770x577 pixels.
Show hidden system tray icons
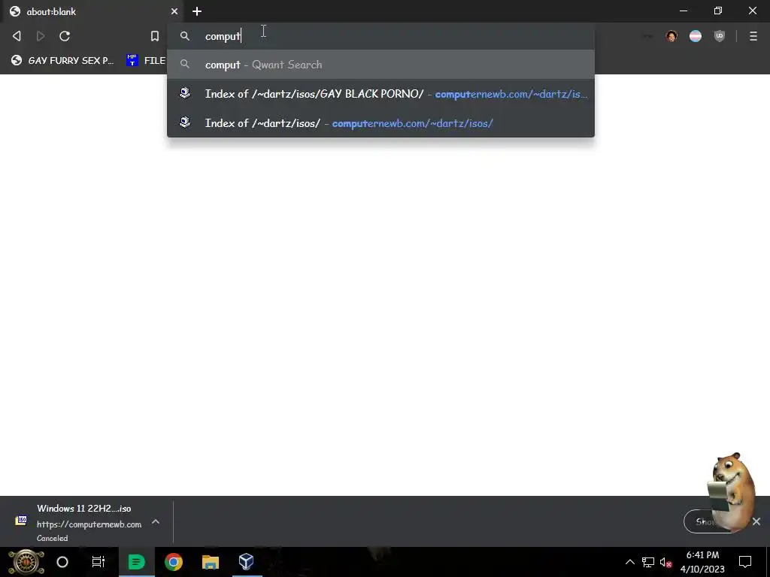click(x=629, y=562)
